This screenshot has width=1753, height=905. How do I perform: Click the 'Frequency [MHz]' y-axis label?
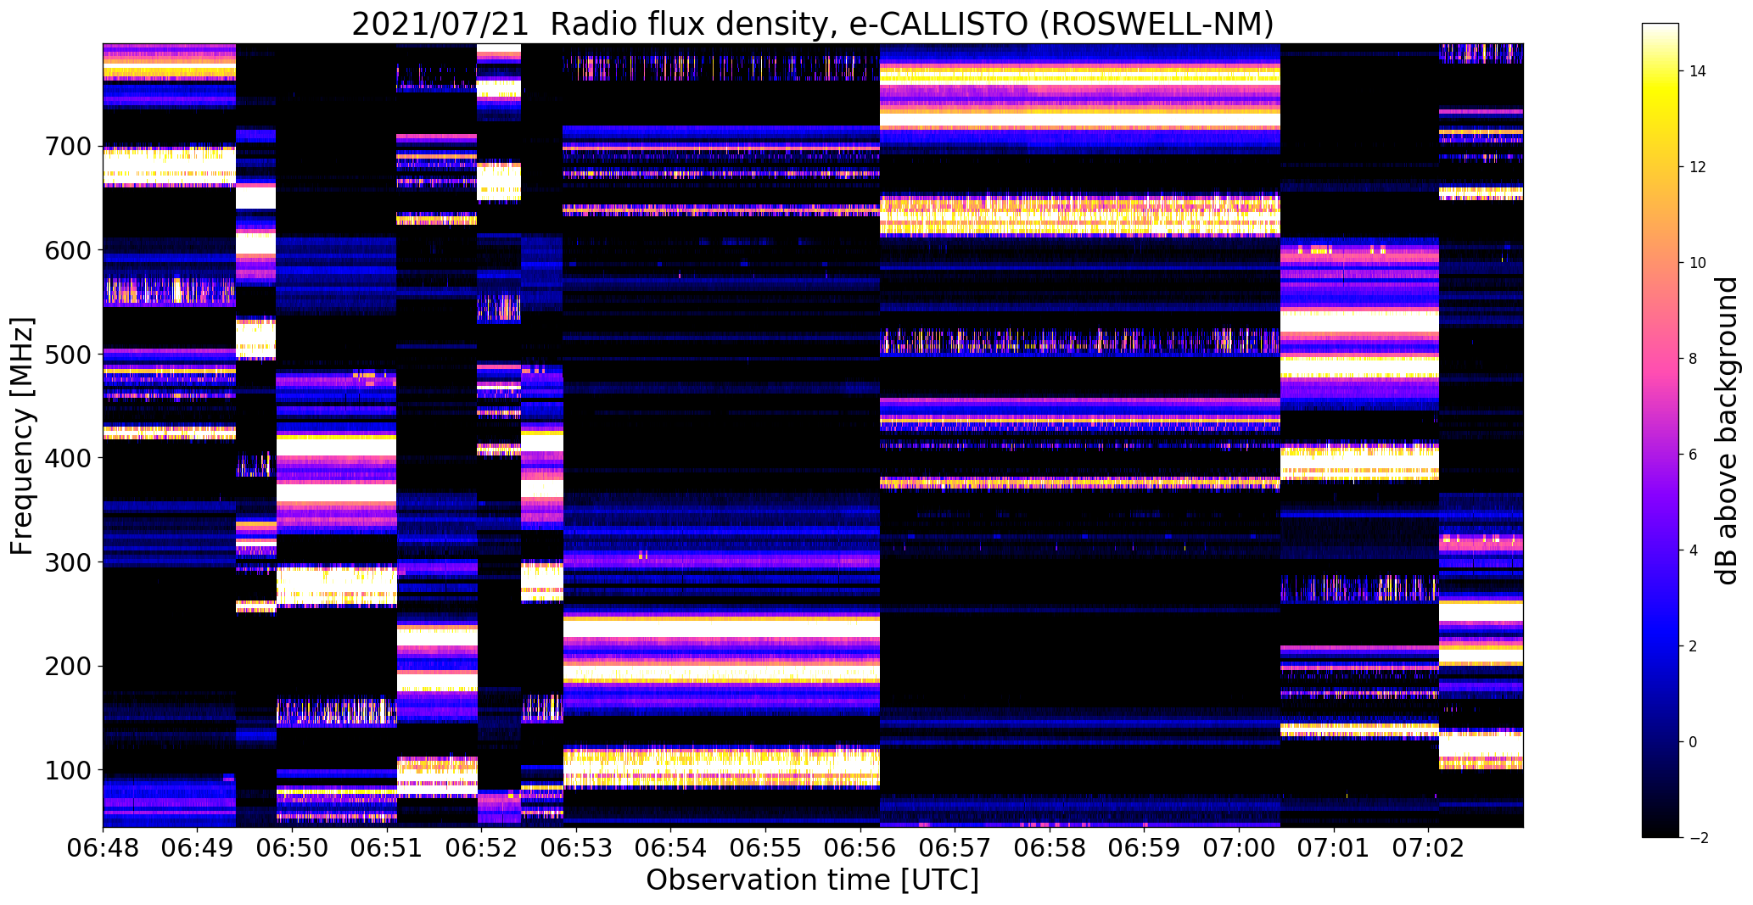(x=22, y=436)
